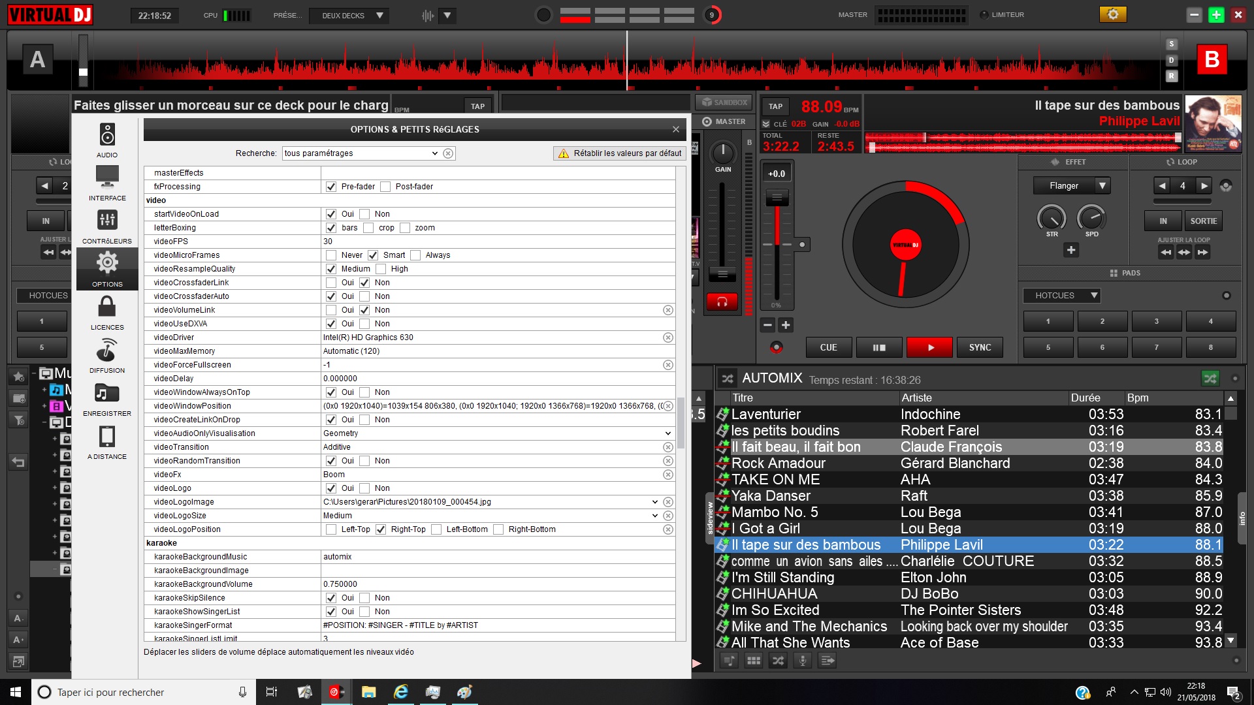This screenshot has height=705, width=1254.
Task: Open the Windows Start menu
Action: (16, 692)
